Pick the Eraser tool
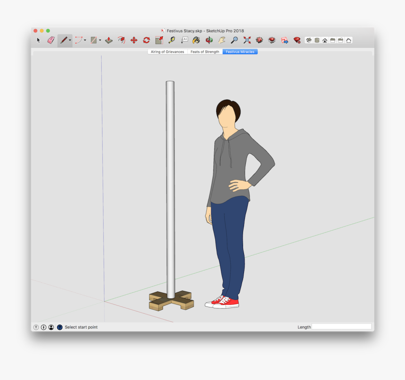Screen dimensions: 405x380 pyautogui.click(x=50, y=40)
